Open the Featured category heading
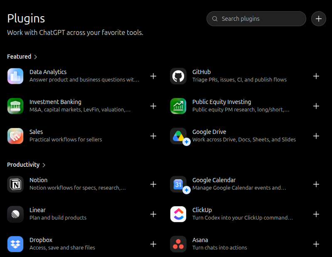 coord(19,57)
